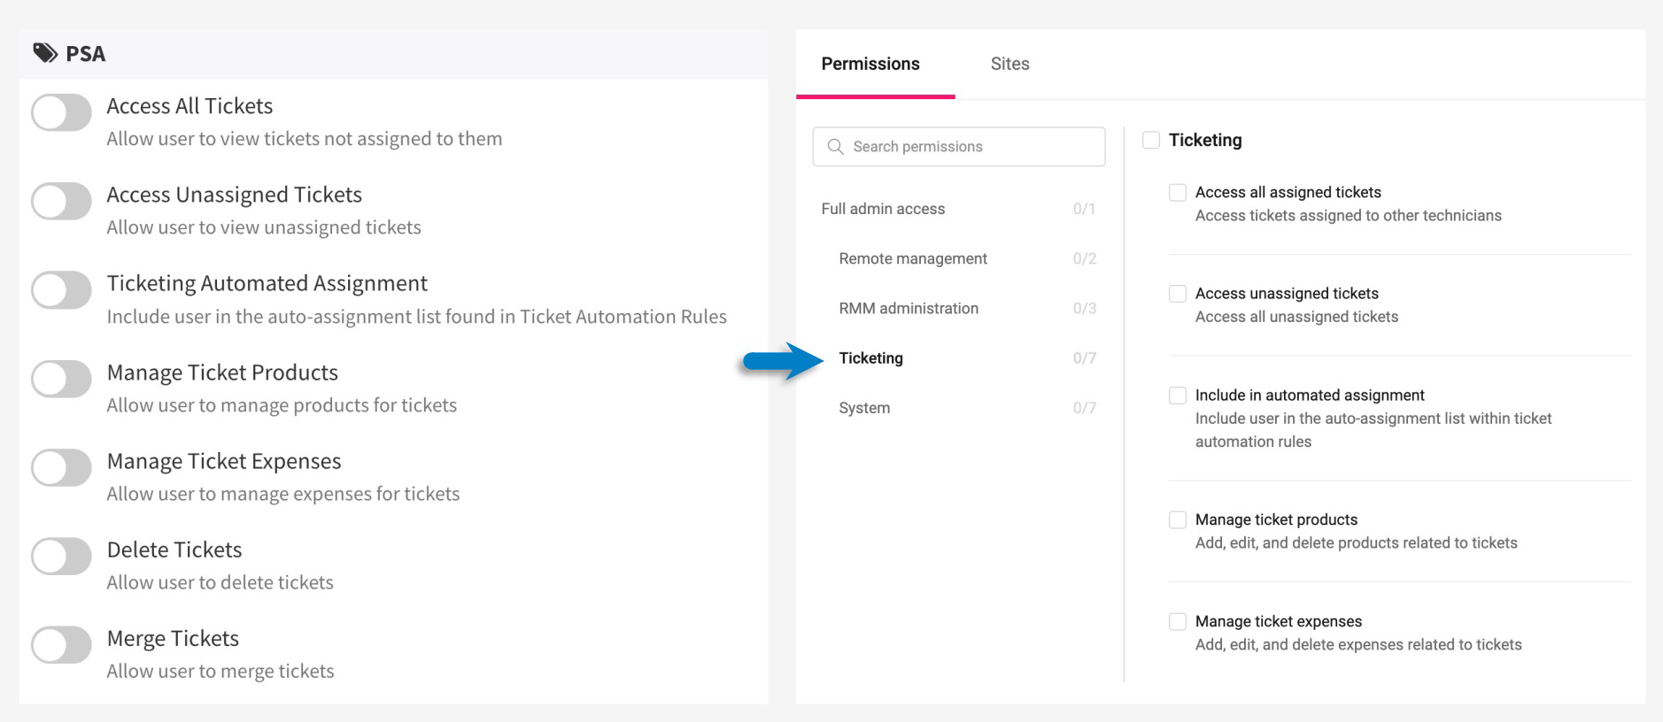Toggle Ticketing Automated Assignment switch
Screen dimensions: 1663x722
tap(61, 290)
